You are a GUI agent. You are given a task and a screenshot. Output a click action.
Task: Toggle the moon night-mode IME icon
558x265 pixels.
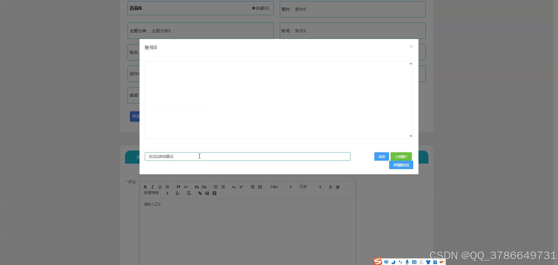pos(393,262)
